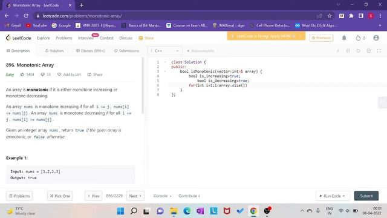Open editor info icon
Viewport: 387px width, 218px height.
click(337, 51)
